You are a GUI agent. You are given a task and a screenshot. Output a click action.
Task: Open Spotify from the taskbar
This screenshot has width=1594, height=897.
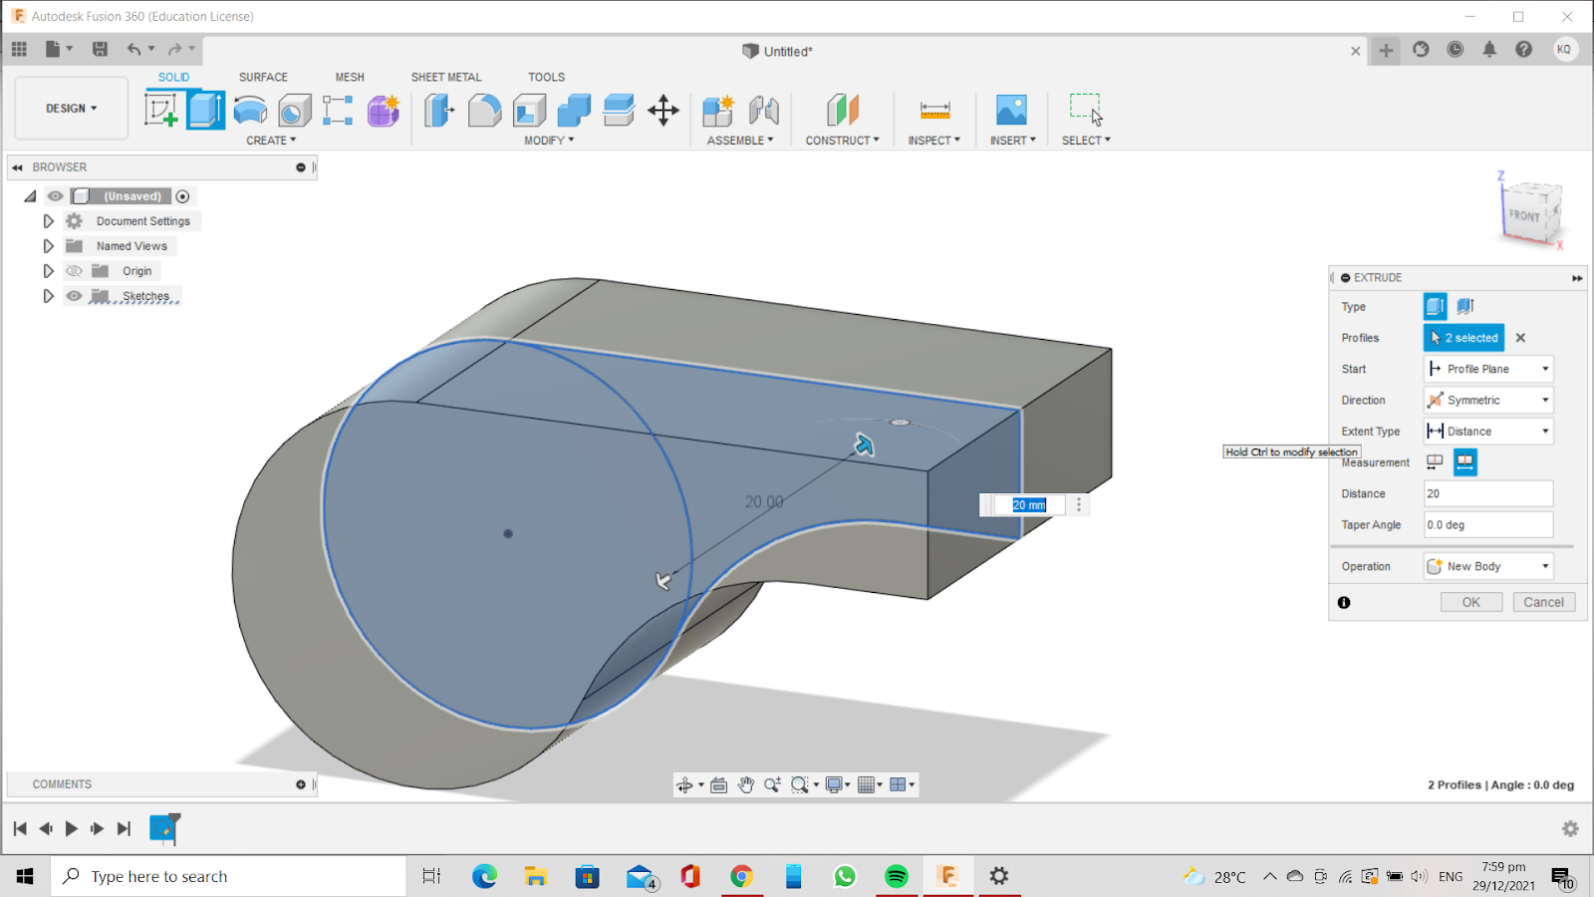(897, 876)
